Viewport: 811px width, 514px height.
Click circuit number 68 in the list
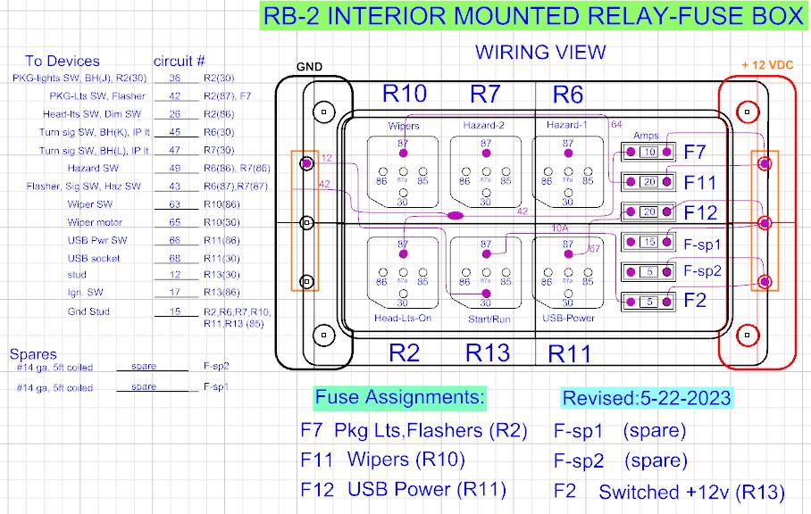[175, 258]
